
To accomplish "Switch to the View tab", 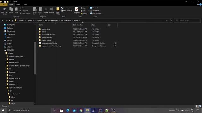I will 25,4.
